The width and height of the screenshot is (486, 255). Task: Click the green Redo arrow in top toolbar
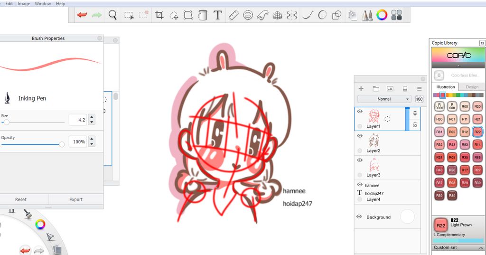[97, 15]
